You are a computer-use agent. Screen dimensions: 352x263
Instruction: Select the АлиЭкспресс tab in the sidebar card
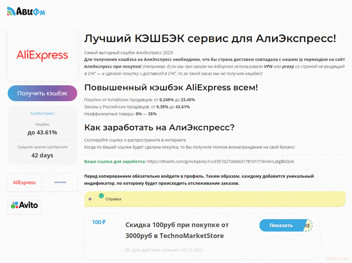[x=42, y=113]
